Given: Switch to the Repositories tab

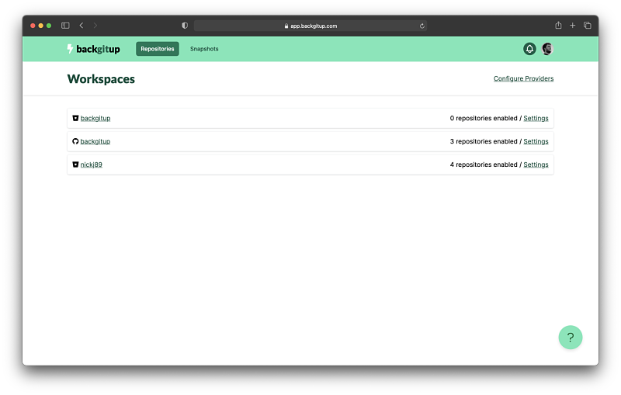Looking at the screenshot, I should click(158, 49).
